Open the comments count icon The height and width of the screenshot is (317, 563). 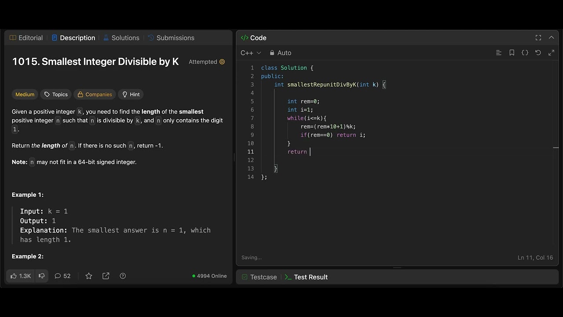coord(62,276)
